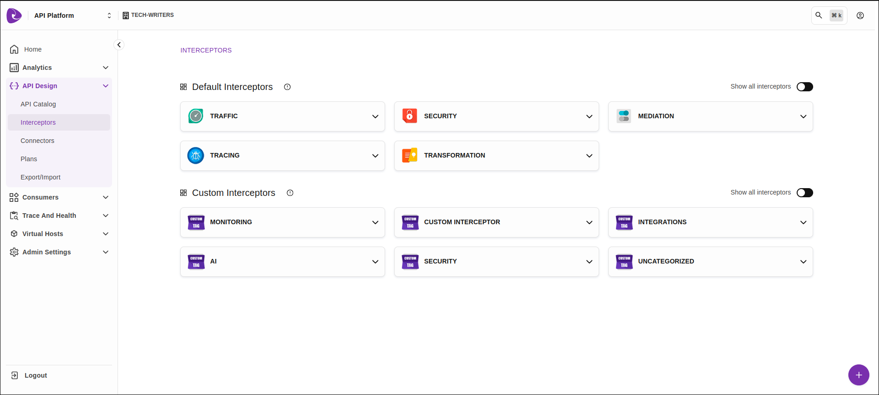Open user account profile icon

click(860, 16)
